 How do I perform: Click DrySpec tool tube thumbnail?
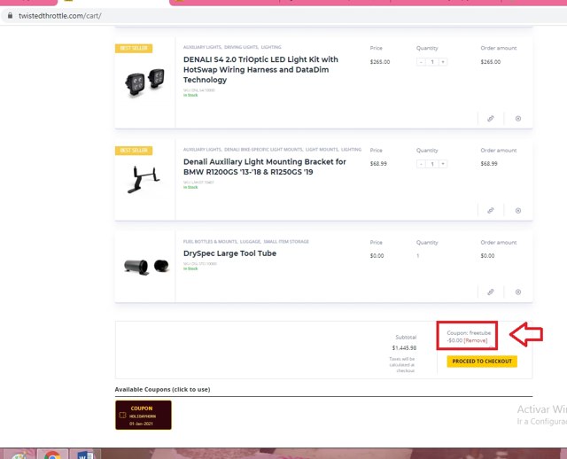(x=146, y=267)
